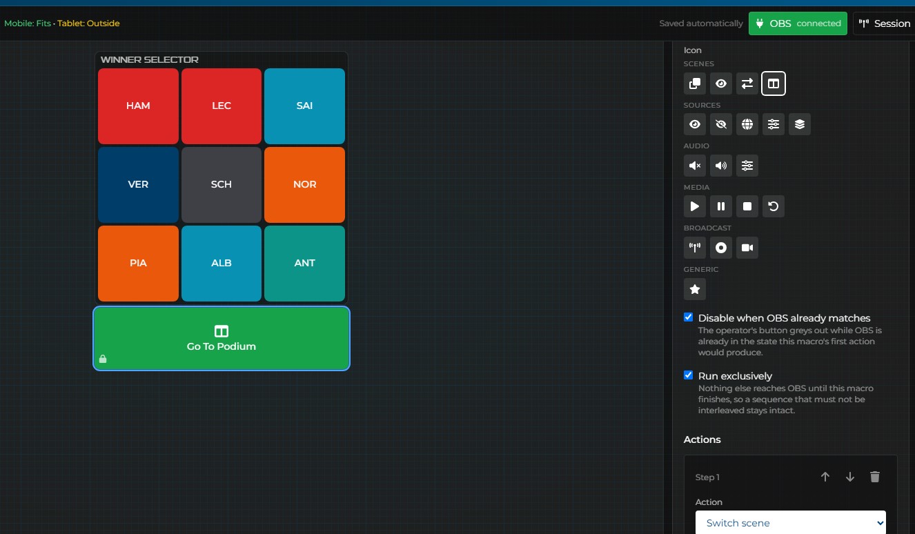
Task: Select the muted speaker icon under Audio
Action: coord(695,166)
